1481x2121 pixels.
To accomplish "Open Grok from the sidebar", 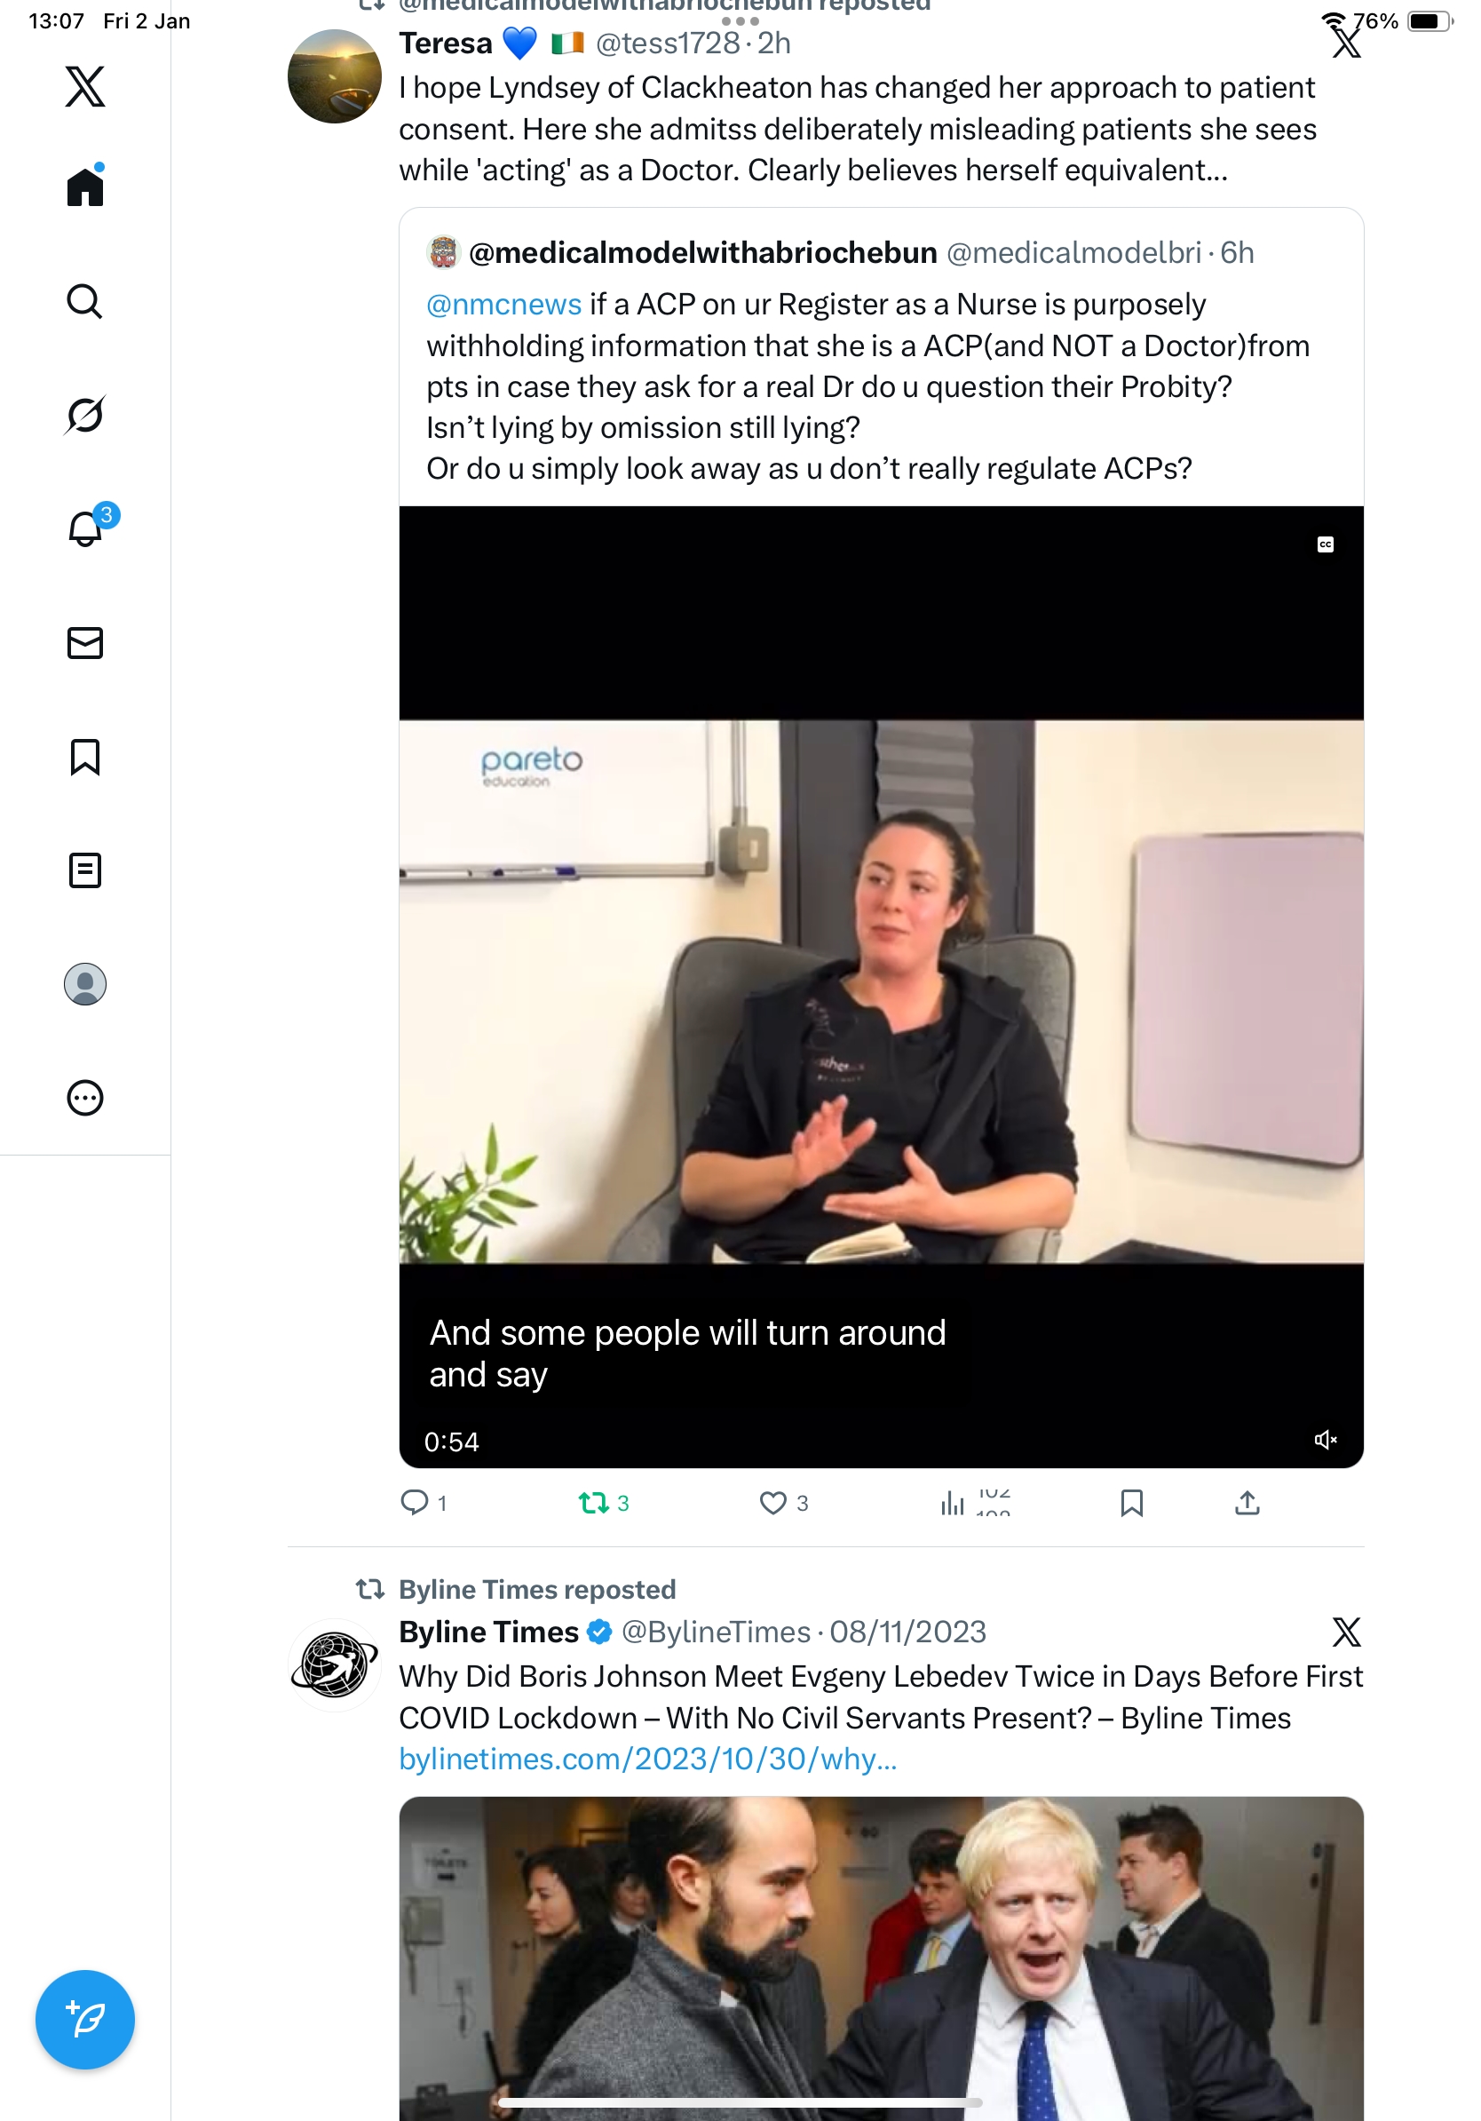I will 85,415.
